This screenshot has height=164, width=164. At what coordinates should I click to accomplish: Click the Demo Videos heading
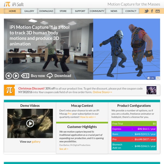pos(30,106)
